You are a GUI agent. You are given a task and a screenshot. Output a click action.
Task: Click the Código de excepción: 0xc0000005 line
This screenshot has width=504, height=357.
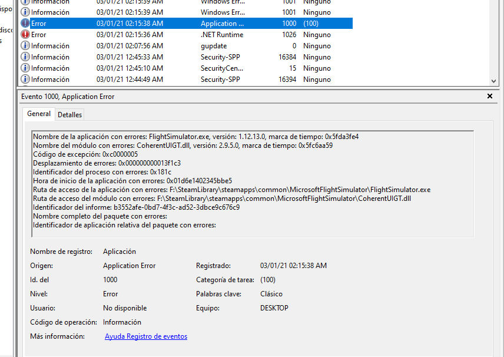tap(85, 154)
